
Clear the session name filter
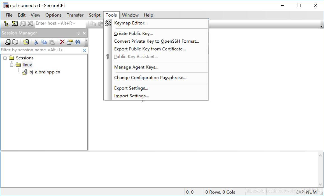84,50
